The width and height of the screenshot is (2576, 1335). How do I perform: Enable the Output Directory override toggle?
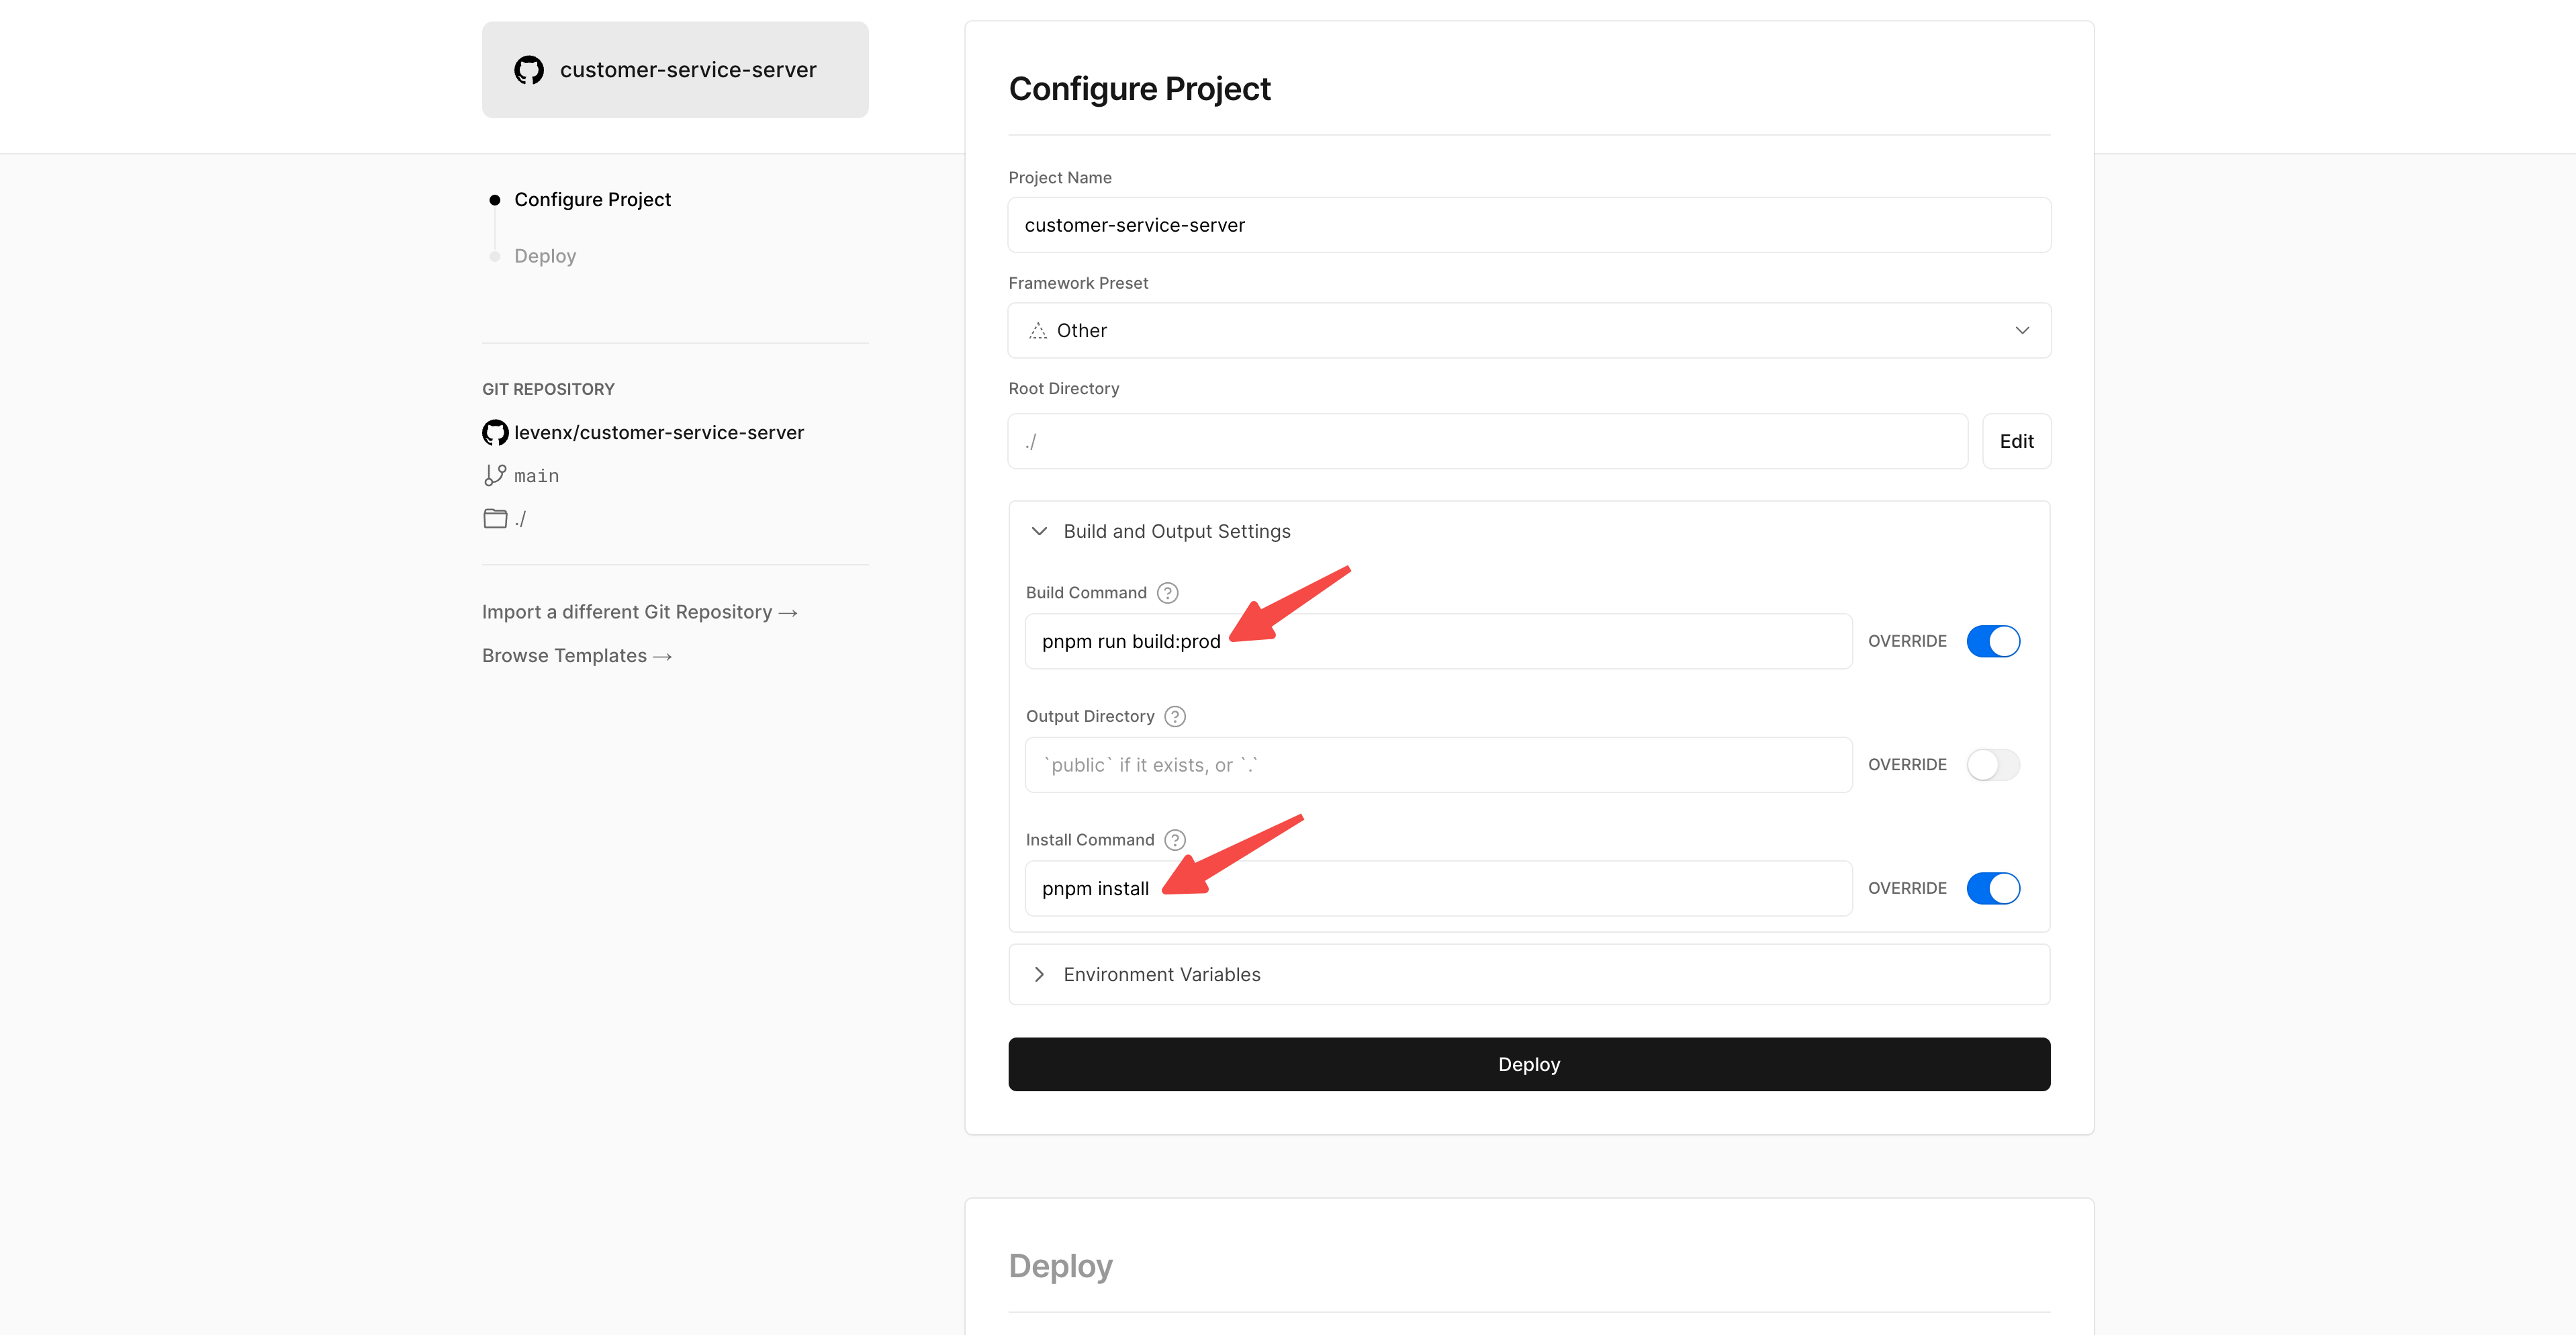click(x=1993, y=765)
